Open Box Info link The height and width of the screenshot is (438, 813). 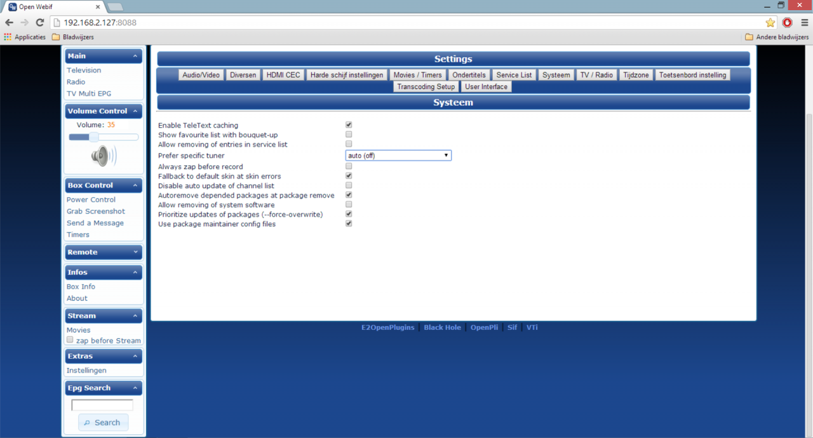[81, 287]
